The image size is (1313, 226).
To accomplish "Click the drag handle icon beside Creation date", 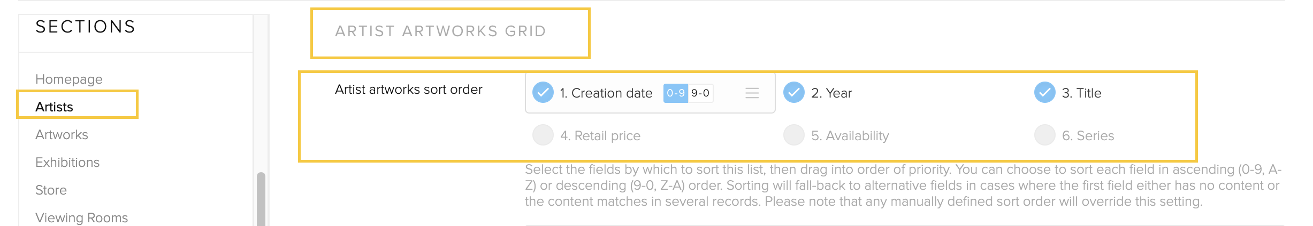I will [x=752, y=93].
